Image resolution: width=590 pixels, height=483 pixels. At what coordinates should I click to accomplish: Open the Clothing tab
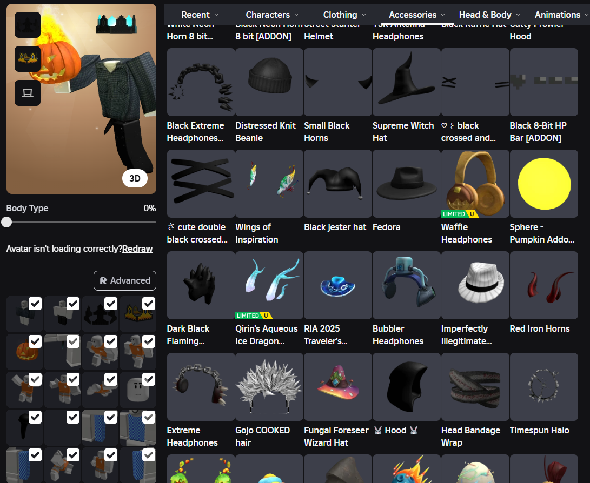click(340, 15)
